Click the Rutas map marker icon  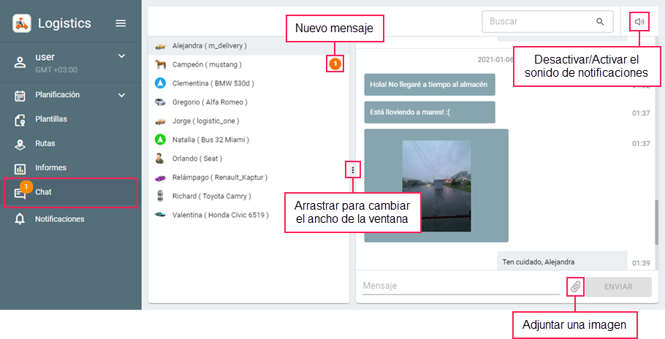click(x=20, y=145)
